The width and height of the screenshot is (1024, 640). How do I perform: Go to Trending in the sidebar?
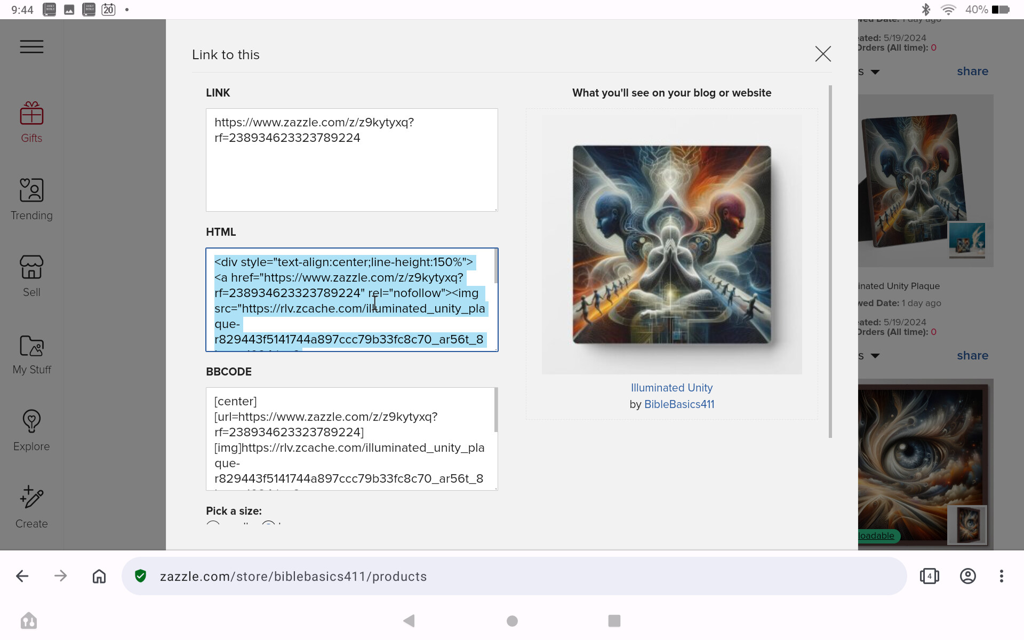pos(31,199)
